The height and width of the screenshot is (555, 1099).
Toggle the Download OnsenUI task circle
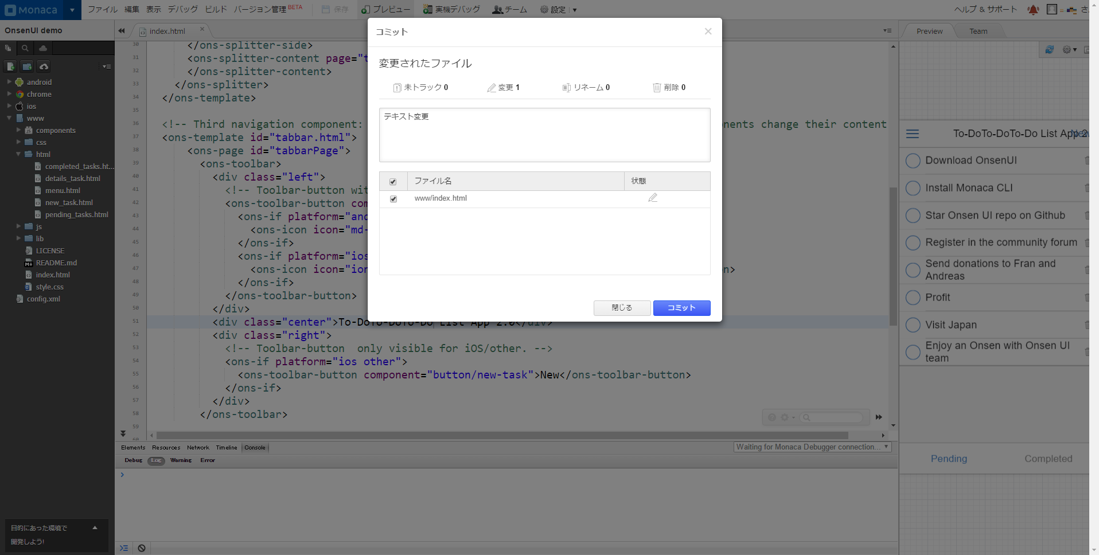(913, 161)
